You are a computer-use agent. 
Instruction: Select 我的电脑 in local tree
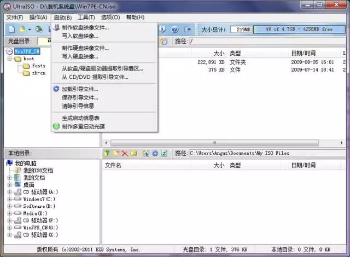click(x=26, y=163)
